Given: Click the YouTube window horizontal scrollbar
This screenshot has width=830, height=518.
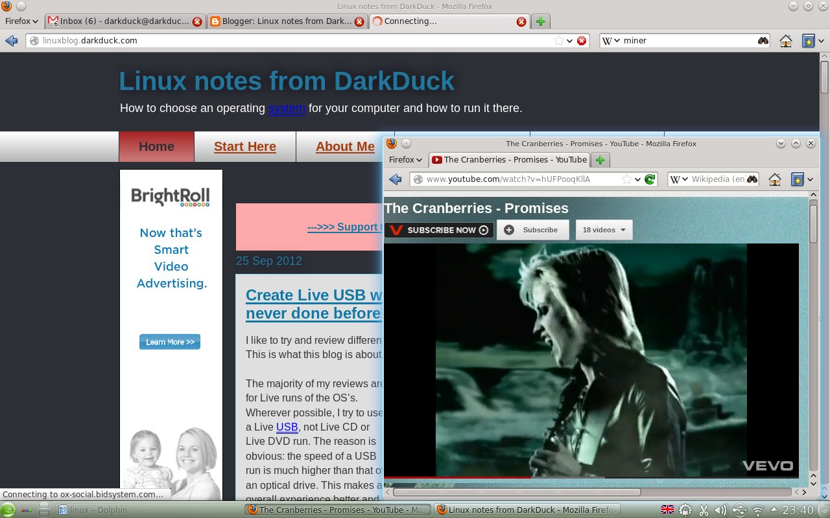Looking at the screenshot, I should [x=517, y=492].
